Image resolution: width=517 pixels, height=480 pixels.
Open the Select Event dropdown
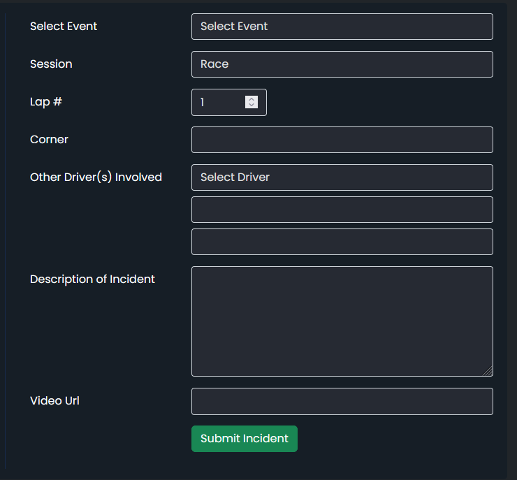342,27
